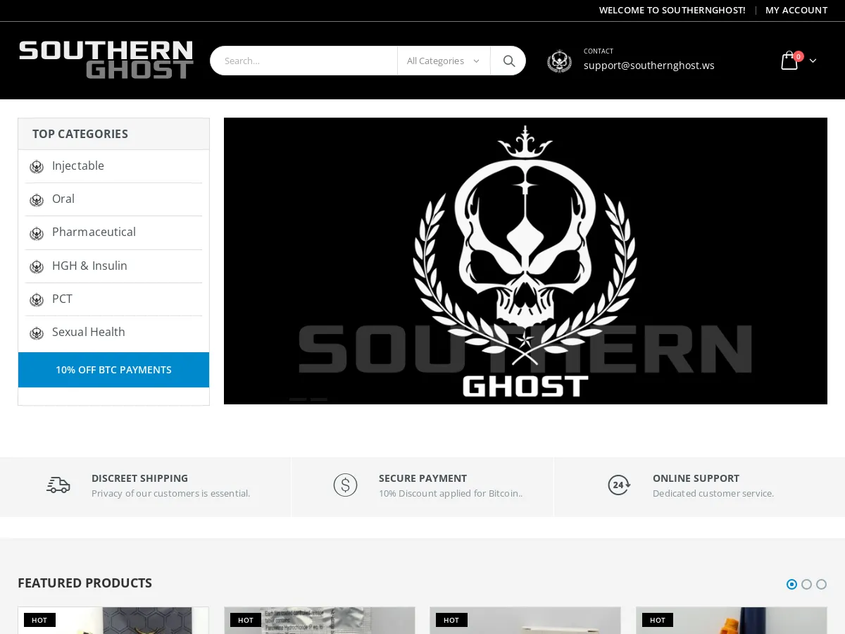Select the Sexual Health category
845x634 pixels.
[x=89, y=332]
